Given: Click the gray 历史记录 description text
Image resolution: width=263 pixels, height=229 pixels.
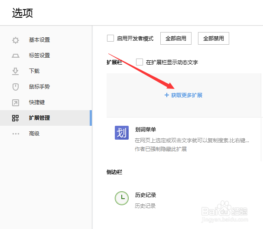Looking at the screenshot, I should tap(145, 206).
